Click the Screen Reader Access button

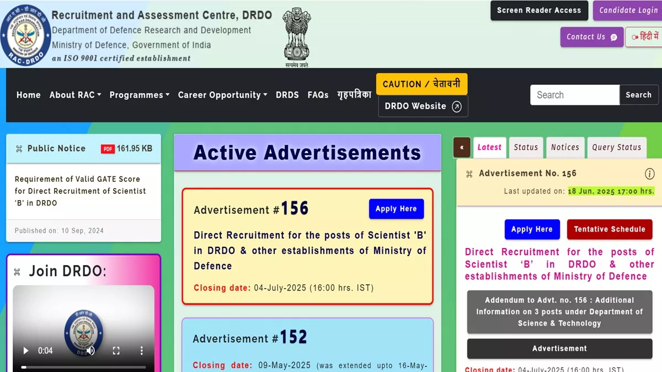(539, 10)
